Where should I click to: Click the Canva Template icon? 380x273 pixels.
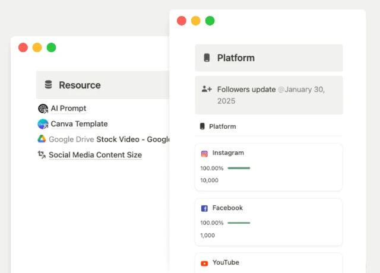[x=42, y=124]
